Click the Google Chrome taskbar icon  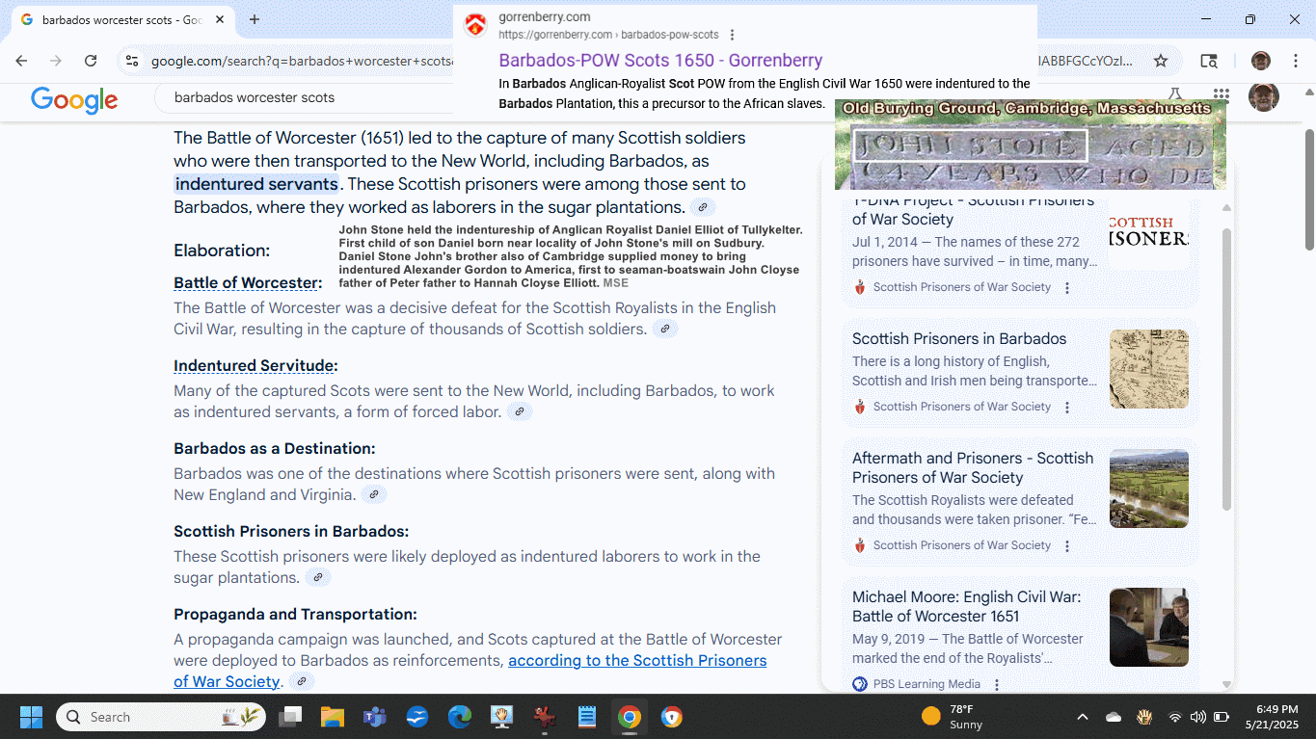click(x=630, y=717)
